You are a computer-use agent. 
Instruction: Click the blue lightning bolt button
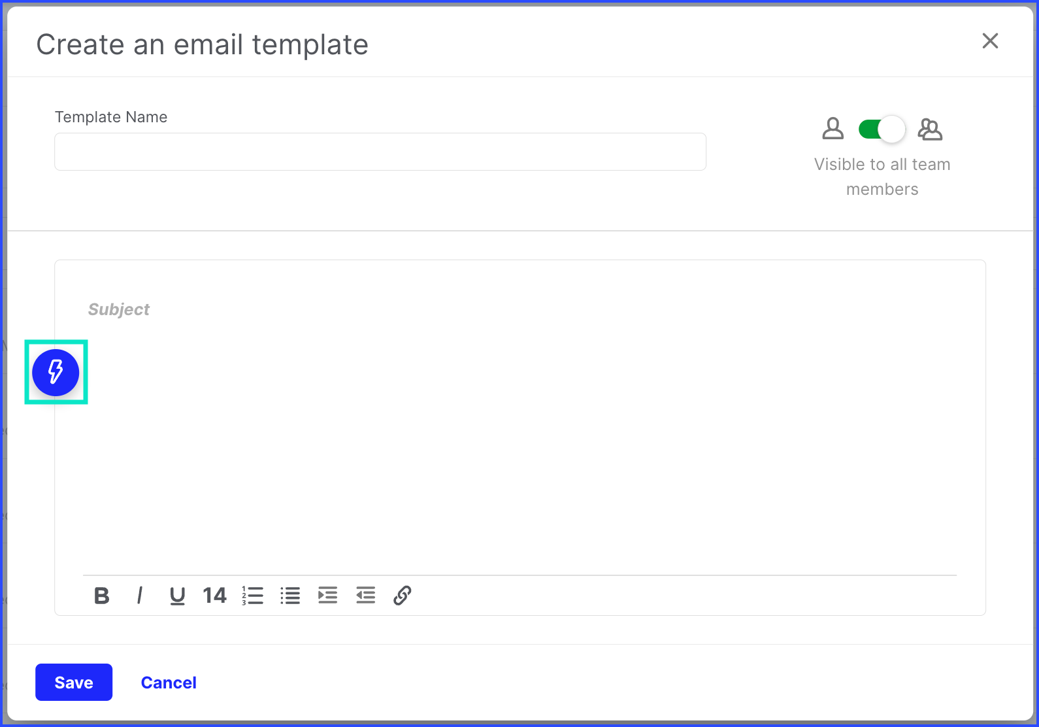coord(56,372)
